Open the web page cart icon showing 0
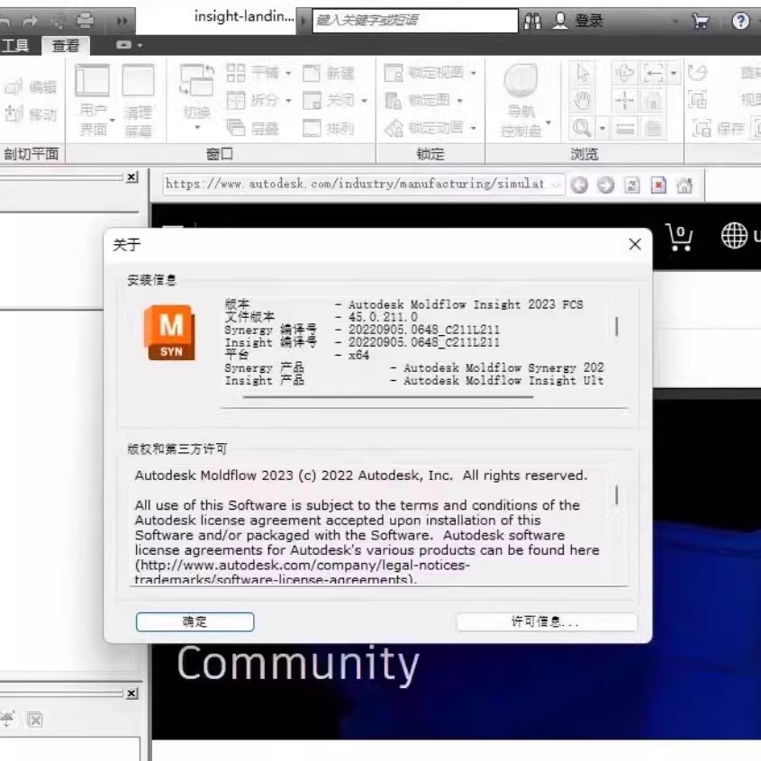The image size is (761, 761). (x=679, y=237)
